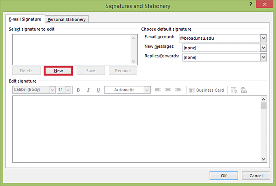Align signature text right
The width and height of the screenshot is (276, 186).
pyautogui.click(x=178, y=90)
